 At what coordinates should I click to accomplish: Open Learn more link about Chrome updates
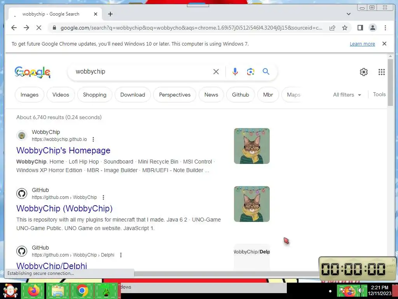(x=362, y=44)
